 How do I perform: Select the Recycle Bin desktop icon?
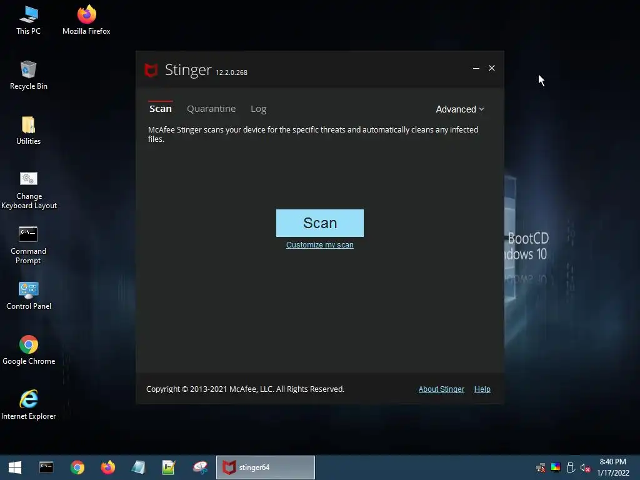(28, 76)
